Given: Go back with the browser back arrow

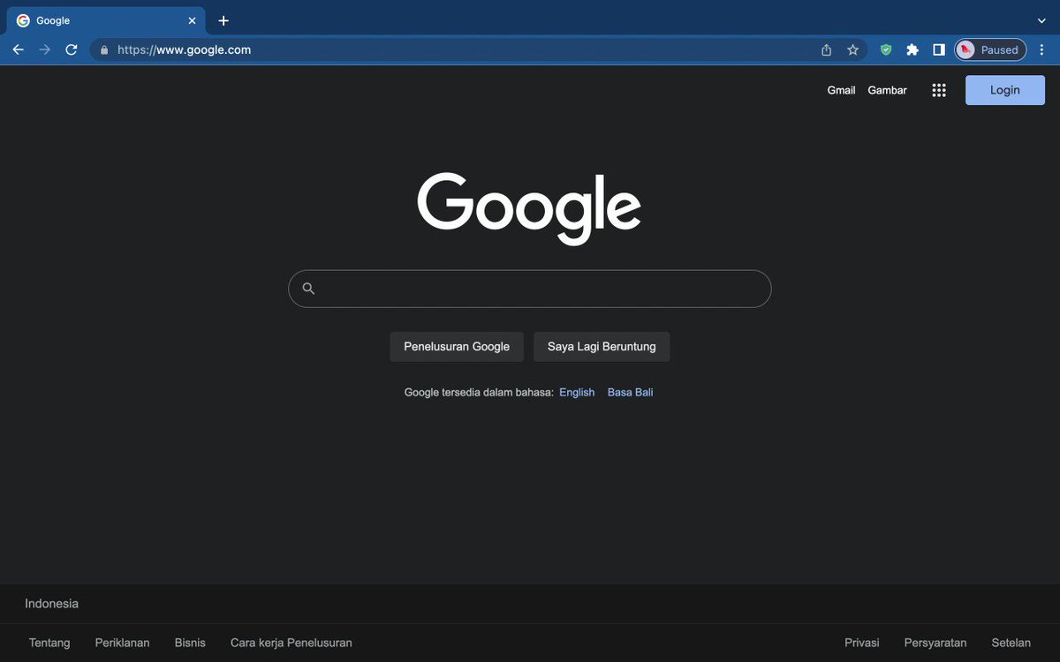Looking at the screenshot, I should pyautogui.click(x=18, y=50).
